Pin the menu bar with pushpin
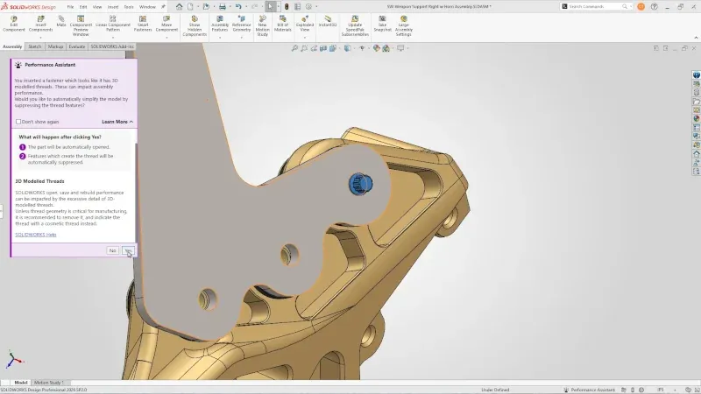The height and width of the screenshot is (394, 701). point(163,7)
